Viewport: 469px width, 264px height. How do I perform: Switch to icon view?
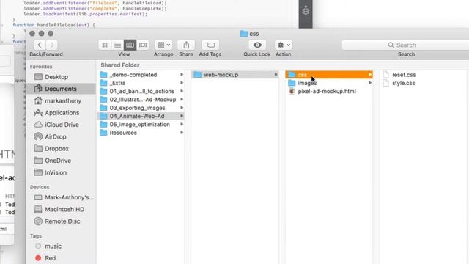tap(105, 45)
